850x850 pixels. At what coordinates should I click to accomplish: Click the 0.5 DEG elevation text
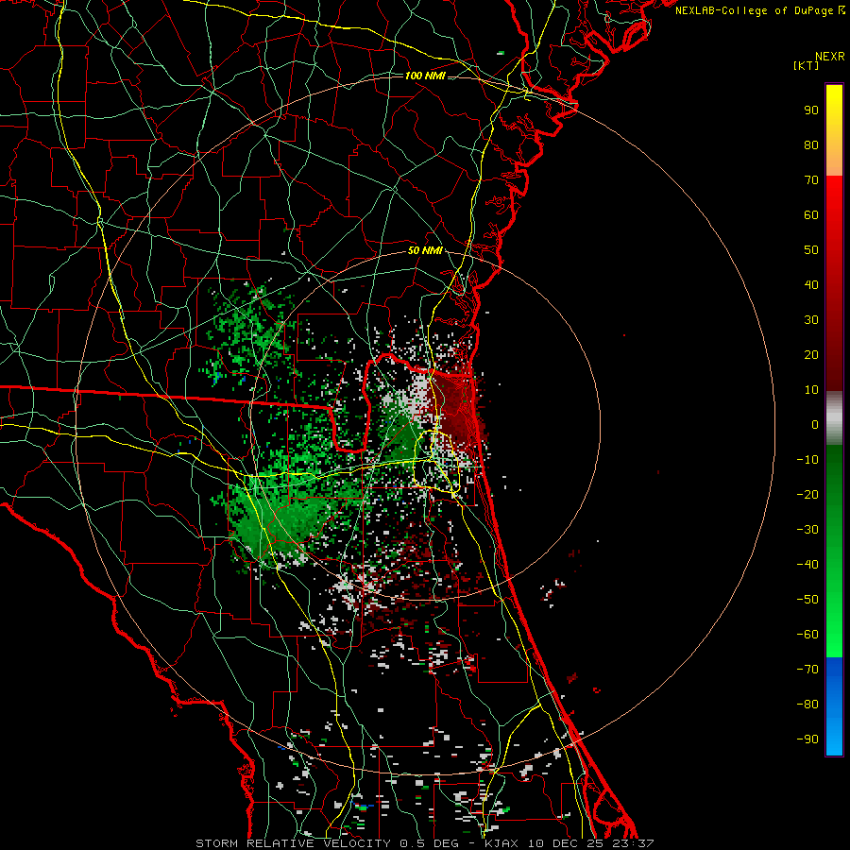point(428,843)
